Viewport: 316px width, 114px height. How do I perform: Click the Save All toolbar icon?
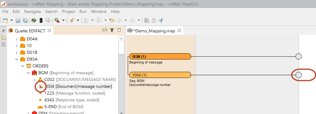click(x=25, y=20)
